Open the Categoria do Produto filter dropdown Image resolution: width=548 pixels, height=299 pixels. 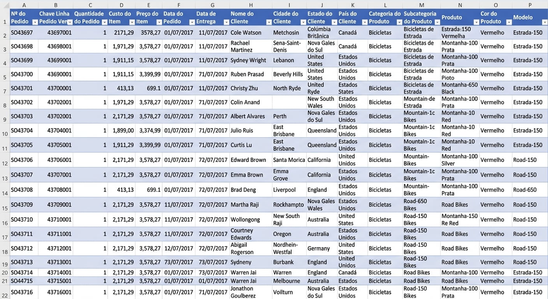pyautogui.click(x=399, y=22)
